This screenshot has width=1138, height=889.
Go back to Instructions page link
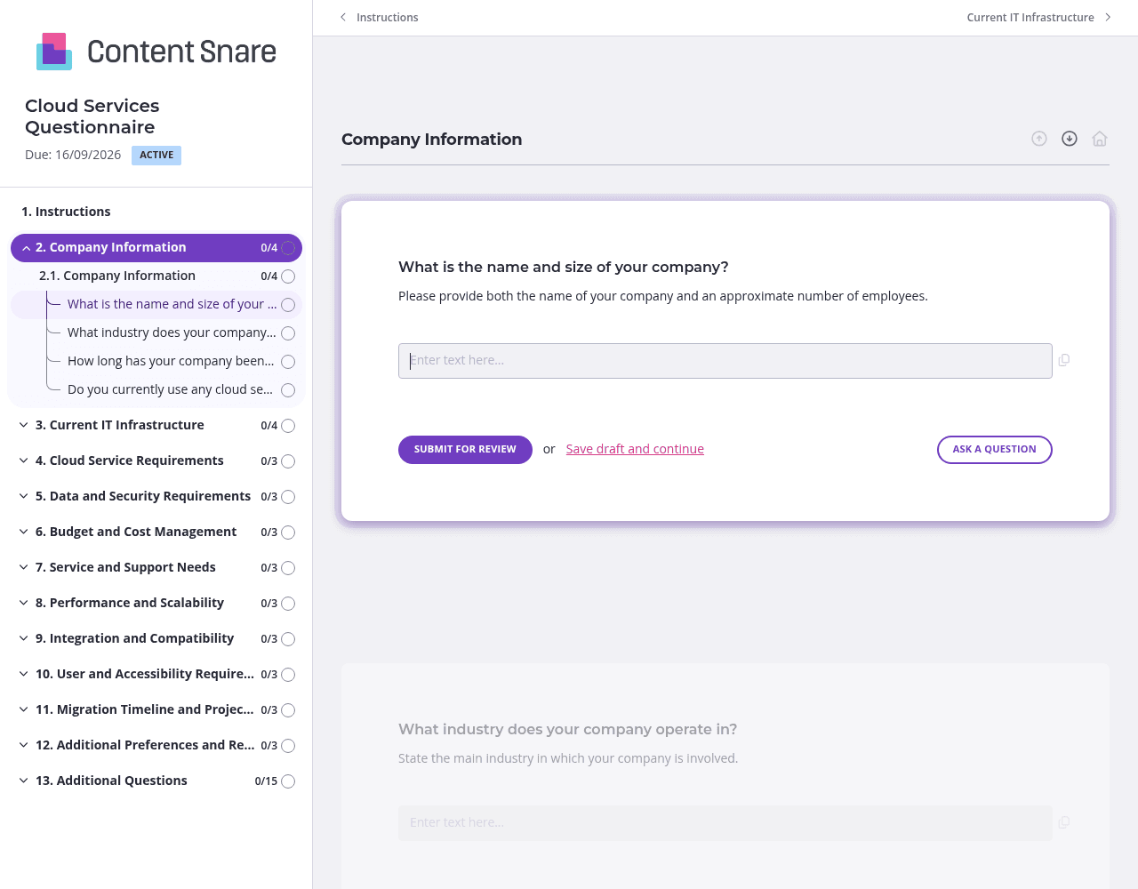click(387, 17)
